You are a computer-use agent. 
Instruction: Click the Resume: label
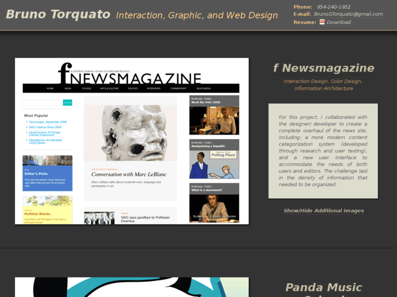305,22
